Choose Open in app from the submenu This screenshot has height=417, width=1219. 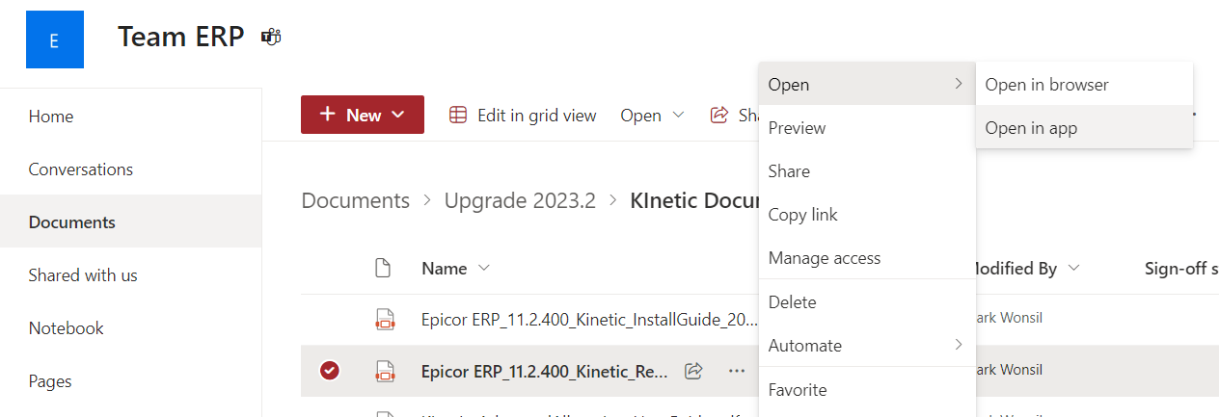pyautogui.click(x=1031, y=128)
